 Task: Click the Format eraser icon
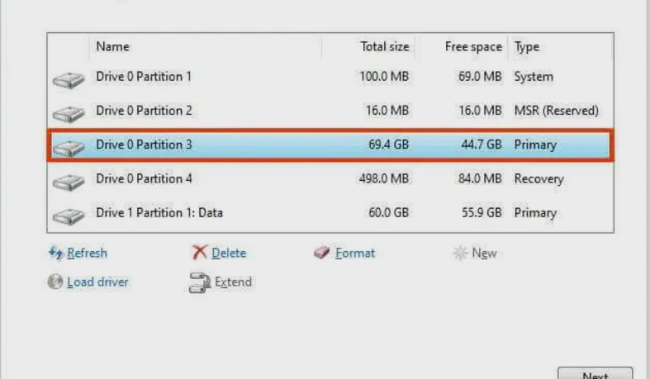click(x=322, y=253)
